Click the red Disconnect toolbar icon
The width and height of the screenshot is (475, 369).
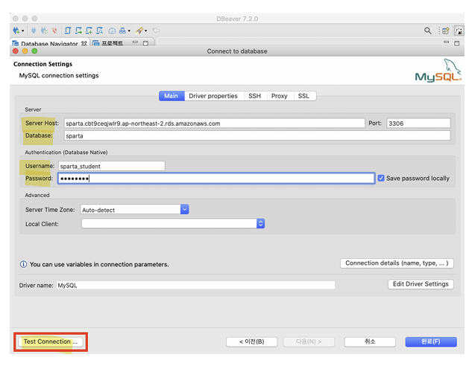click(54, 31)
